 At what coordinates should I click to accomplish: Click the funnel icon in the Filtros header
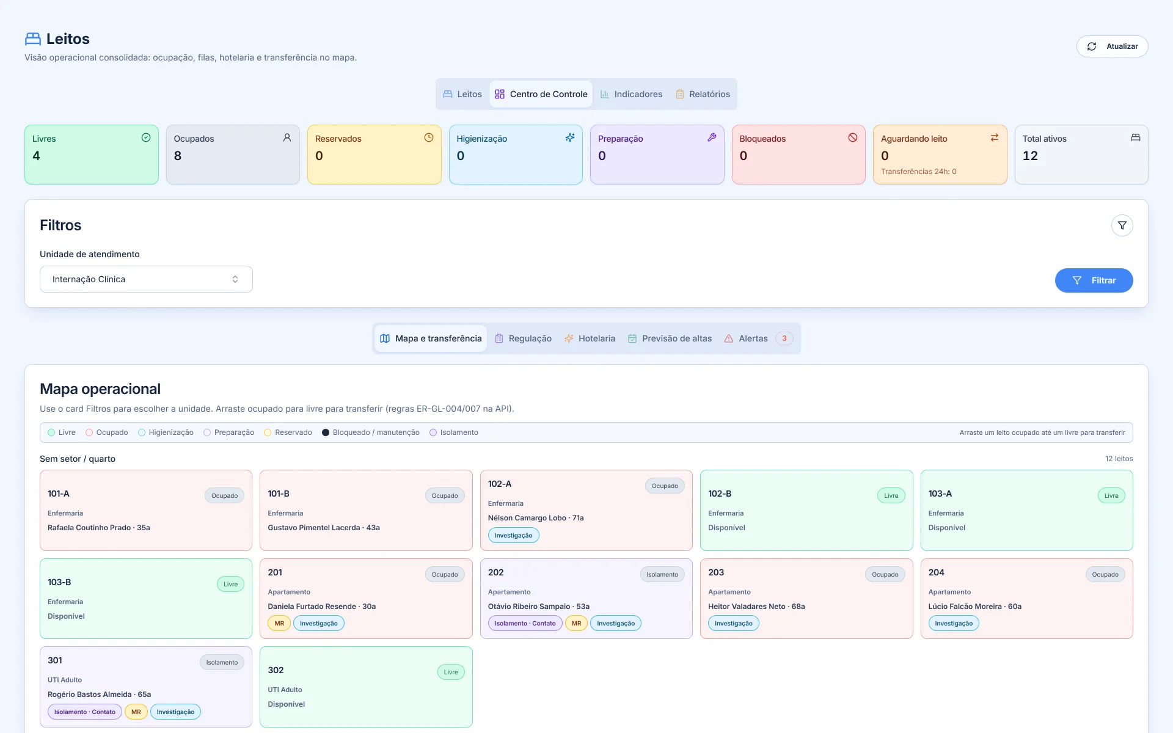[x=1122, y=225]
